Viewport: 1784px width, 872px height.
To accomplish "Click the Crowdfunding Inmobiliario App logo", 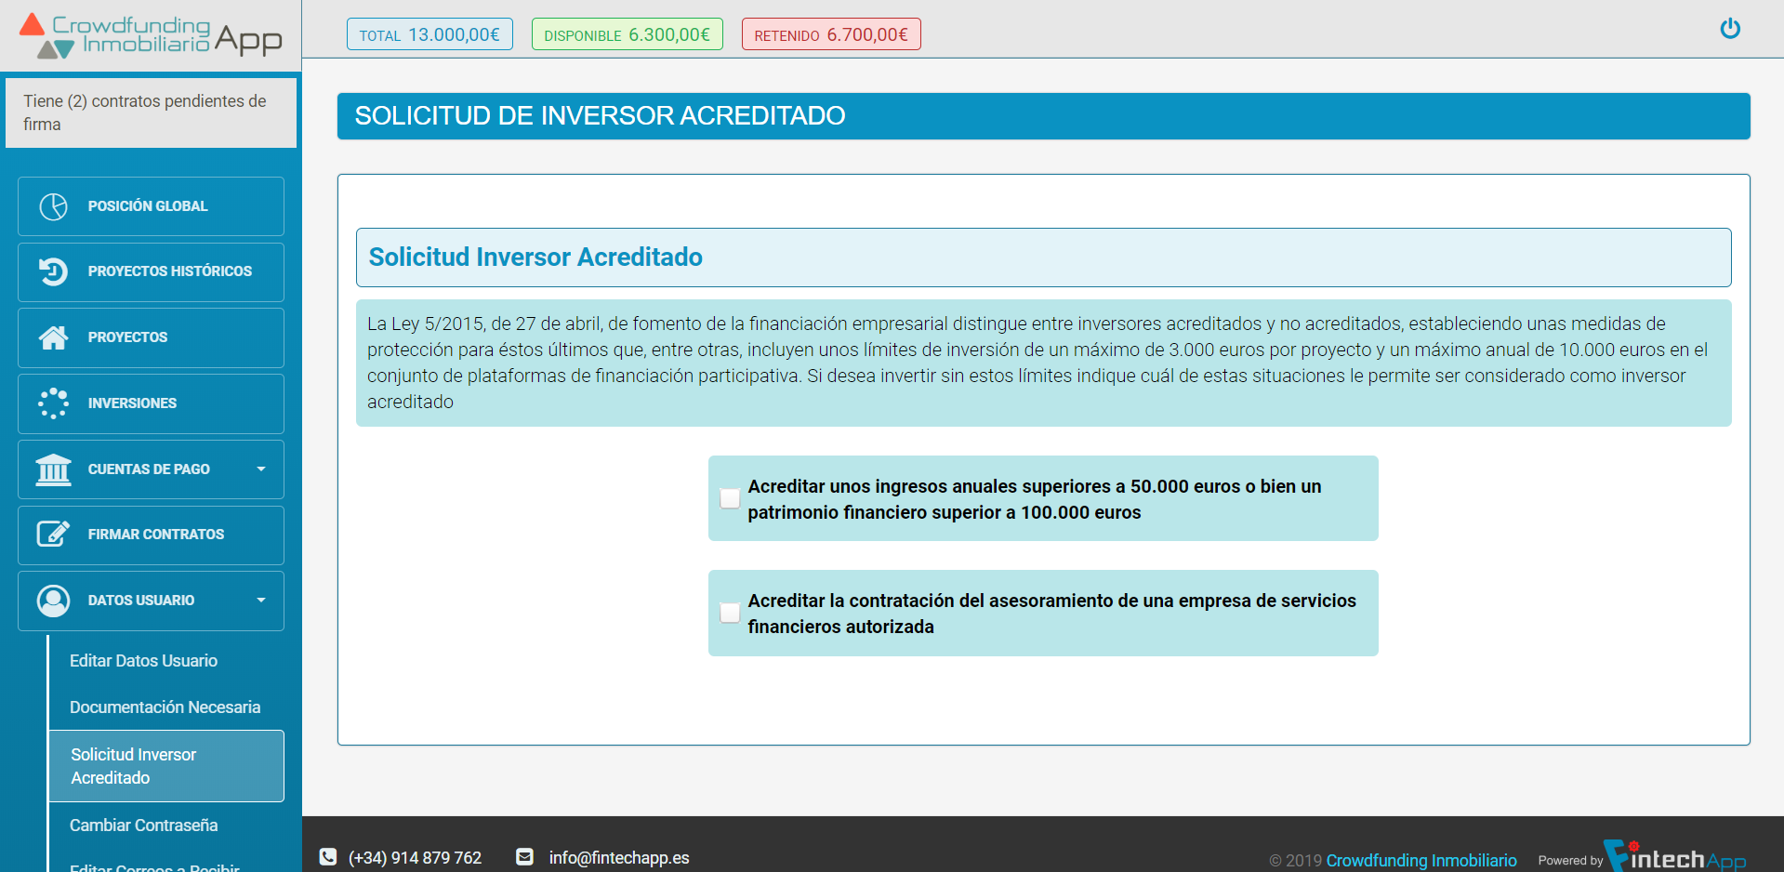I will point(151,35).
